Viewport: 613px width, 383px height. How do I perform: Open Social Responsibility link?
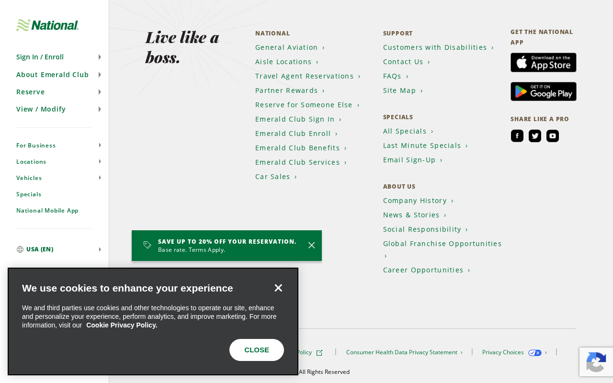425,229
